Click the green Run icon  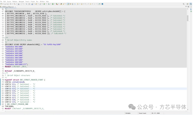[53, 4]
